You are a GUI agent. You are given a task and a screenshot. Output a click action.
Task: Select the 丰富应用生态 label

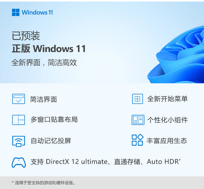coord(167,141)
